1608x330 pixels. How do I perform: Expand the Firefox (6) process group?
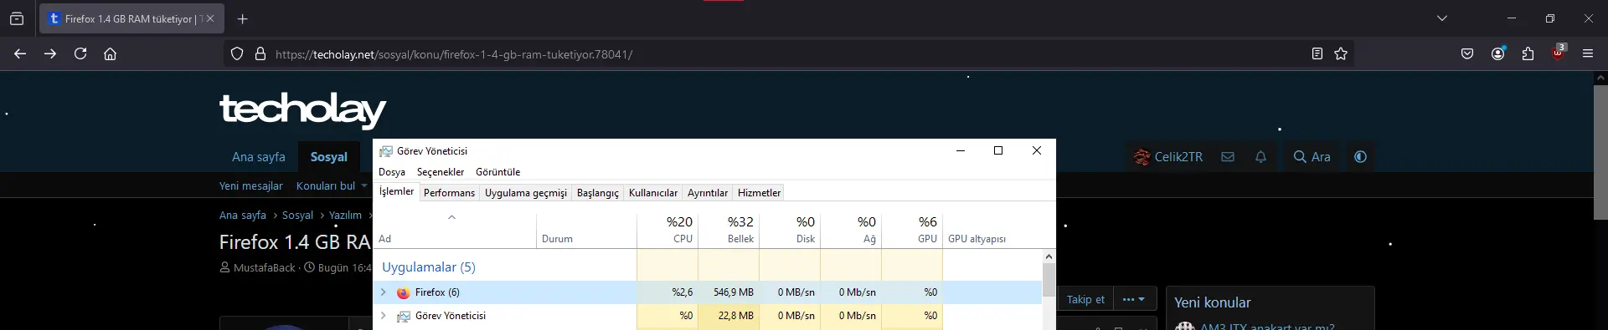click(384, 292)
